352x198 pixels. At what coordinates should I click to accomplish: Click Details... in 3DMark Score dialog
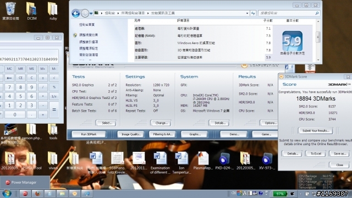292,154
